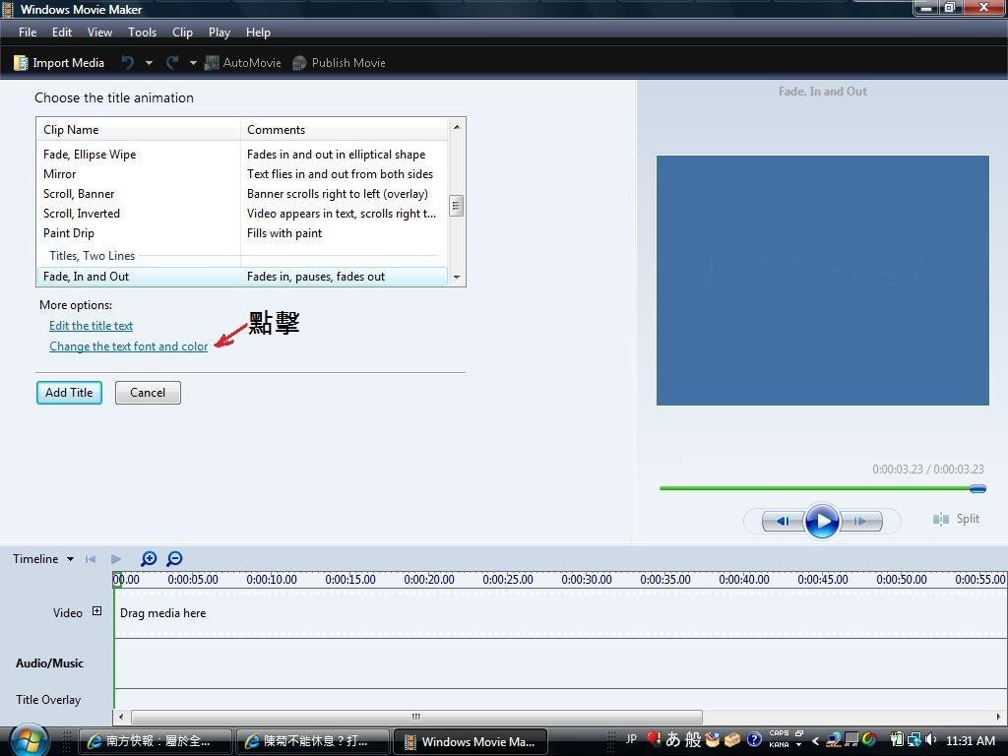Click the animation list scroll up arrow
Viewport: 1008px width, 756px height.
[457, 127]
